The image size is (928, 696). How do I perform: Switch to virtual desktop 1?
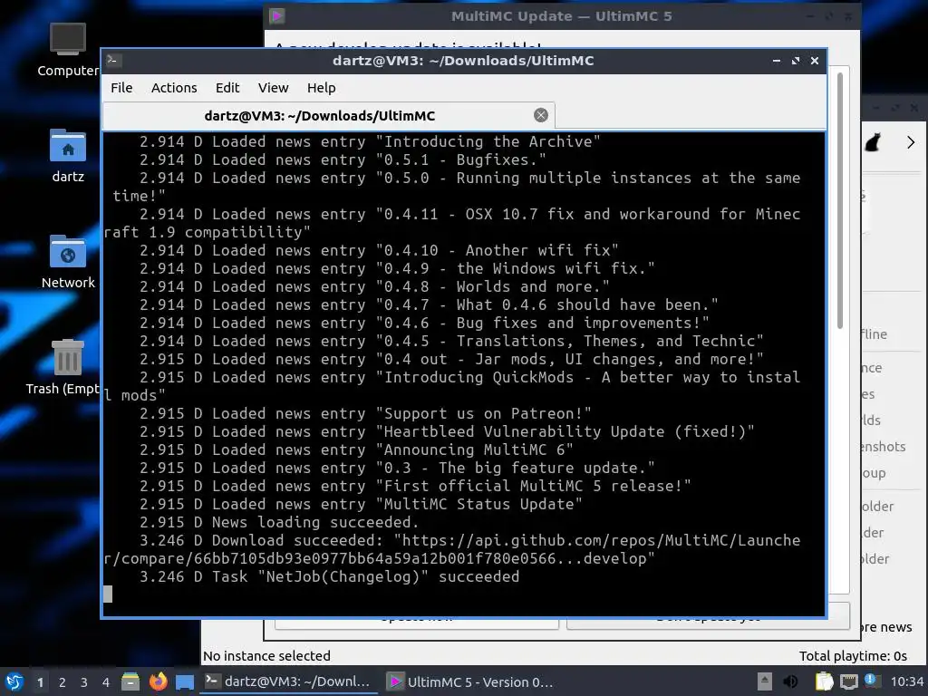[40, 682]
